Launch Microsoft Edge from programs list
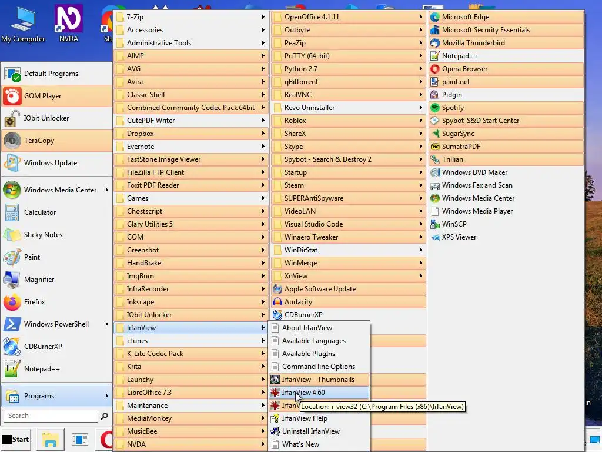The width and height of the screenshot is (602, 452). point(506,17)
